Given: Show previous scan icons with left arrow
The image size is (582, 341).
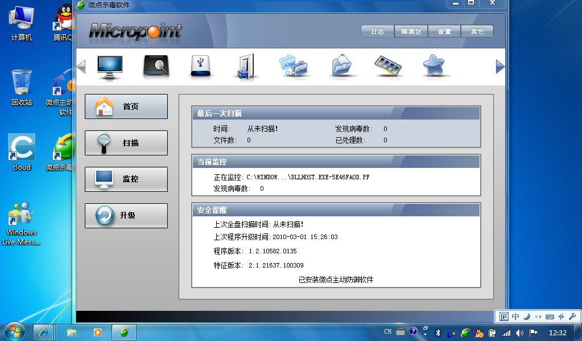Looking at the screenshot, I should click(x=81, y=67).
